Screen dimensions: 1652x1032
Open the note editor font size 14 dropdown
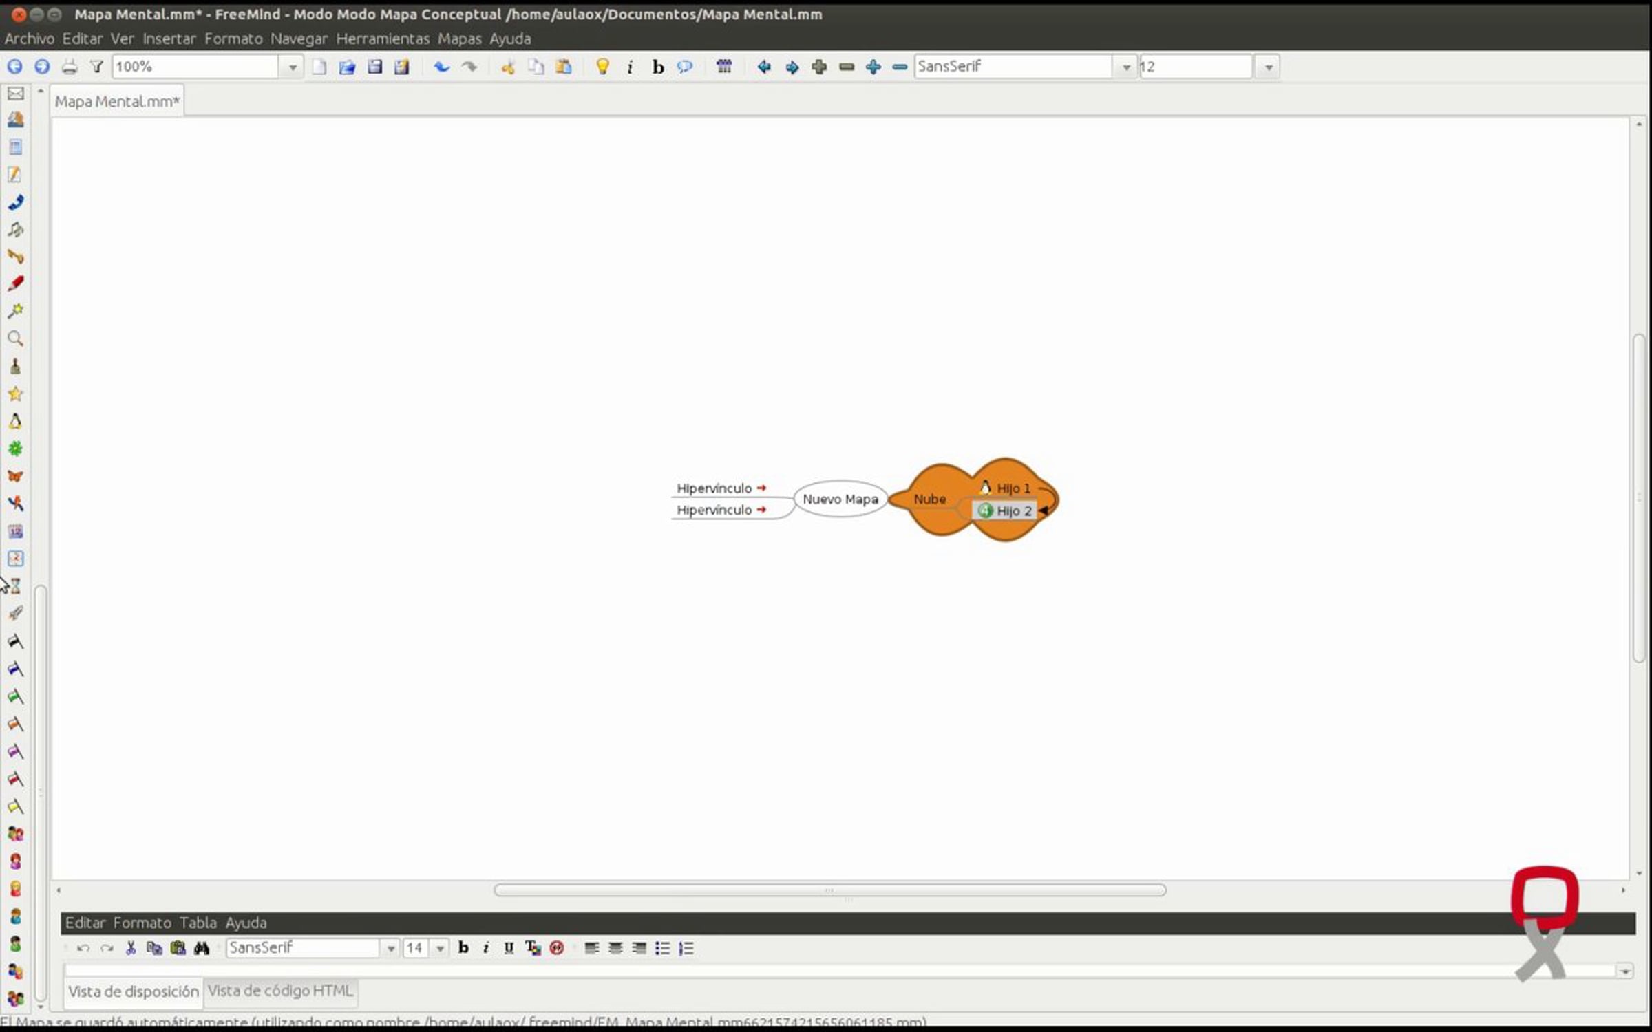[440, 948]
